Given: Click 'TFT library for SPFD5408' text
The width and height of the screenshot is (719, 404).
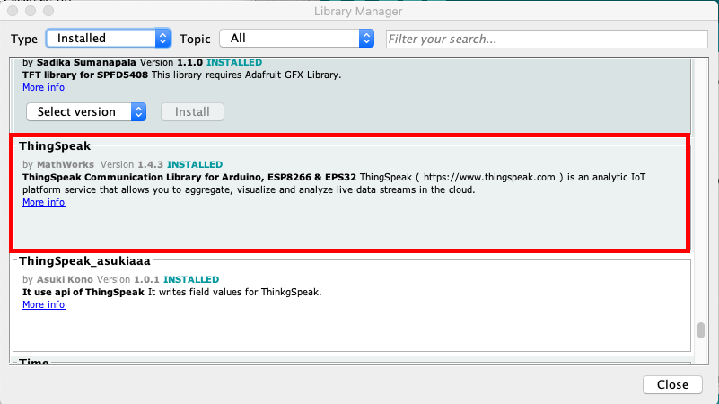Looking at the screenshot, I should point(85,75).
